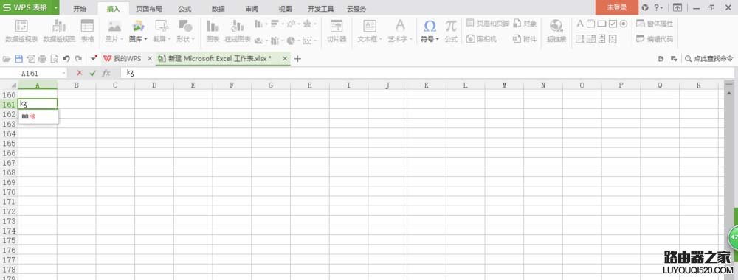Click the 图表 chart icon
The width and height of the screenshot is (738, 280).
pos(213,26)
